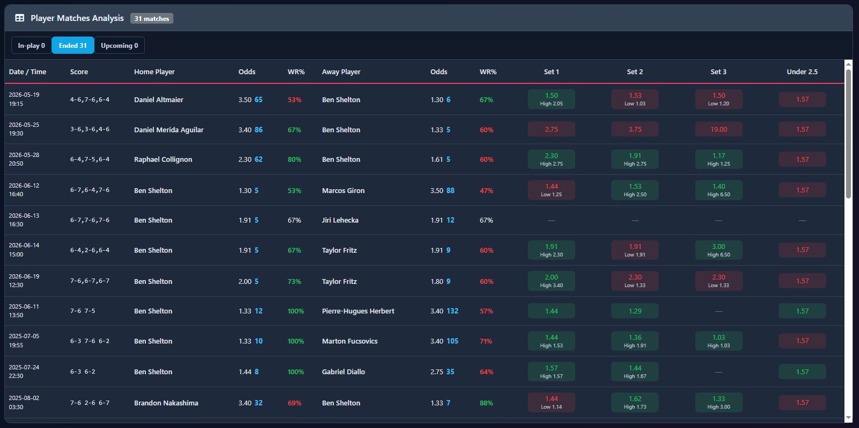Click 73% home win rate value
The width and height of the screenshot is (859, 428).
295,282
